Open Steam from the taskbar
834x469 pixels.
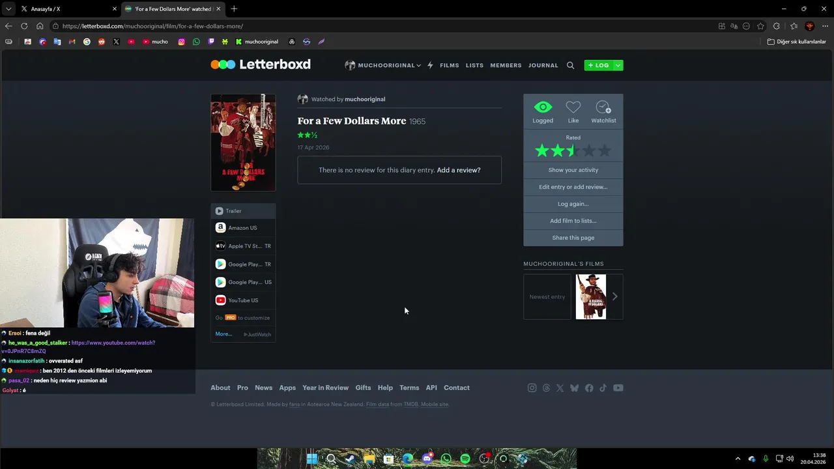coord(350,459)
